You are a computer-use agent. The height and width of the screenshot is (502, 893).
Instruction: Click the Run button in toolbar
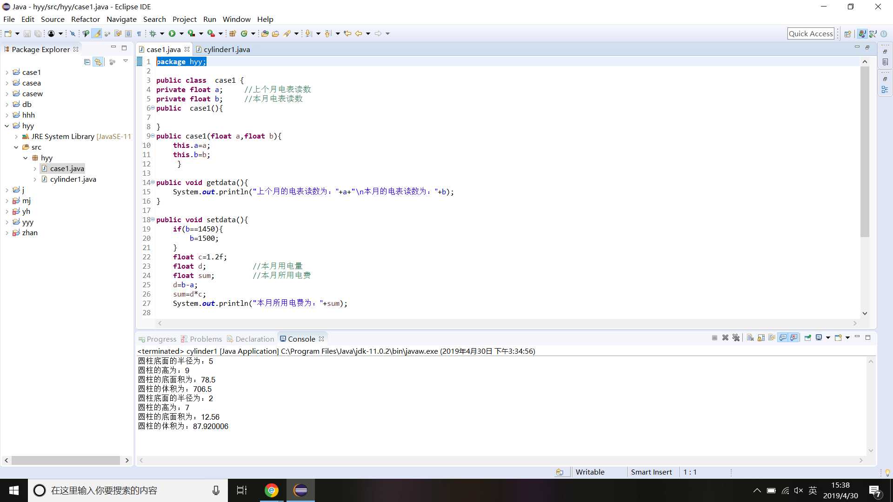pos(173,33)
